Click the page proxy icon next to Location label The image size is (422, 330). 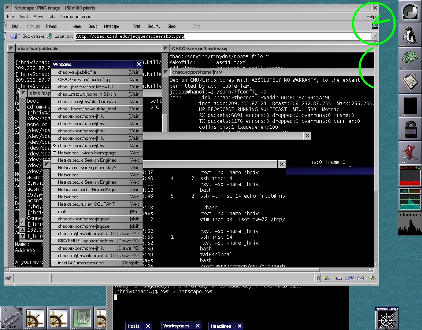pos(49,36)
